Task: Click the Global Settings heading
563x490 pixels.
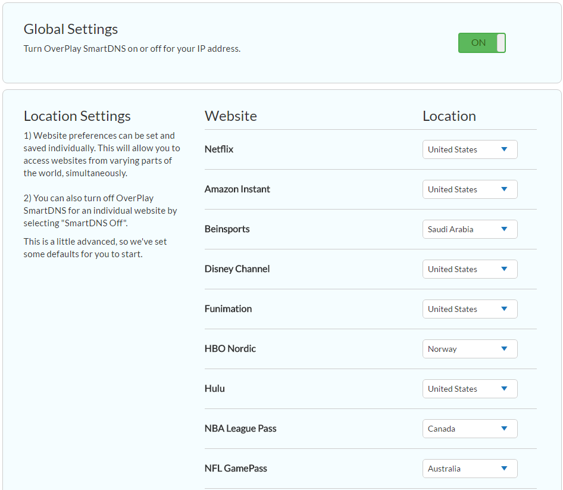Action: click(x=70, y=29)
